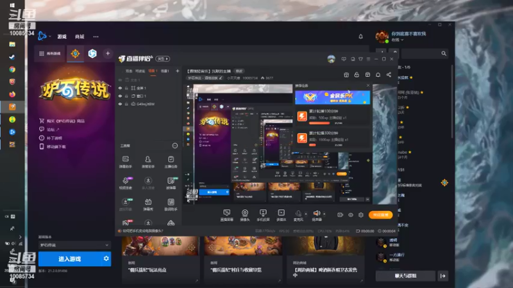Open the 聊天与群组 chat button

(x=405, y=276)
